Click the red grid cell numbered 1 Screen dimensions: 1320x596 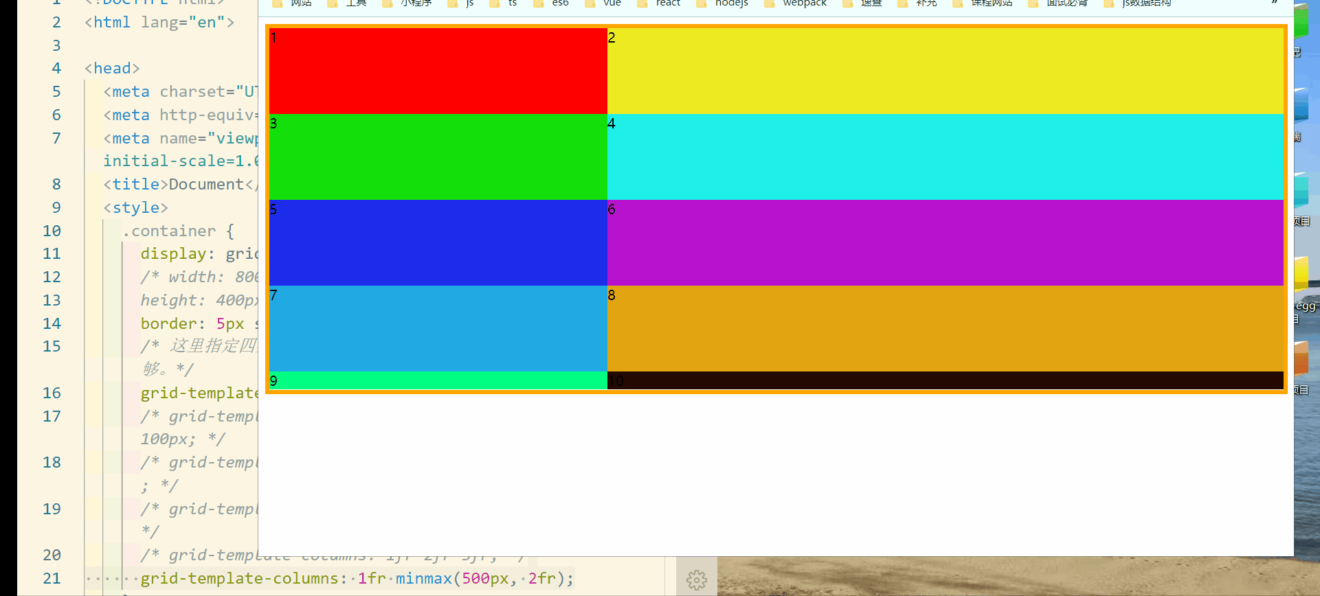coord(438,71)
